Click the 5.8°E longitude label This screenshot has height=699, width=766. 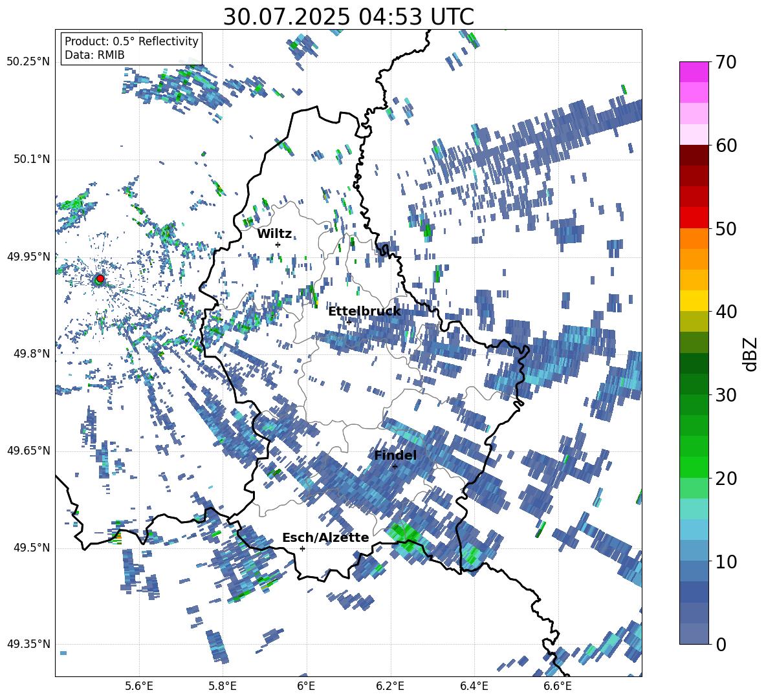coord(223,686)
